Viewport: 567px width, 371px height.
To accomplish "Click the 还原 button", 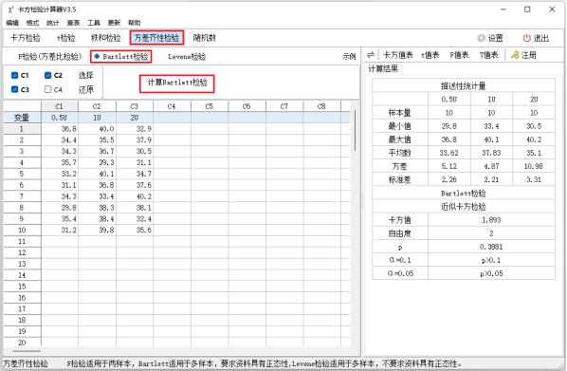I will (86, 89).
